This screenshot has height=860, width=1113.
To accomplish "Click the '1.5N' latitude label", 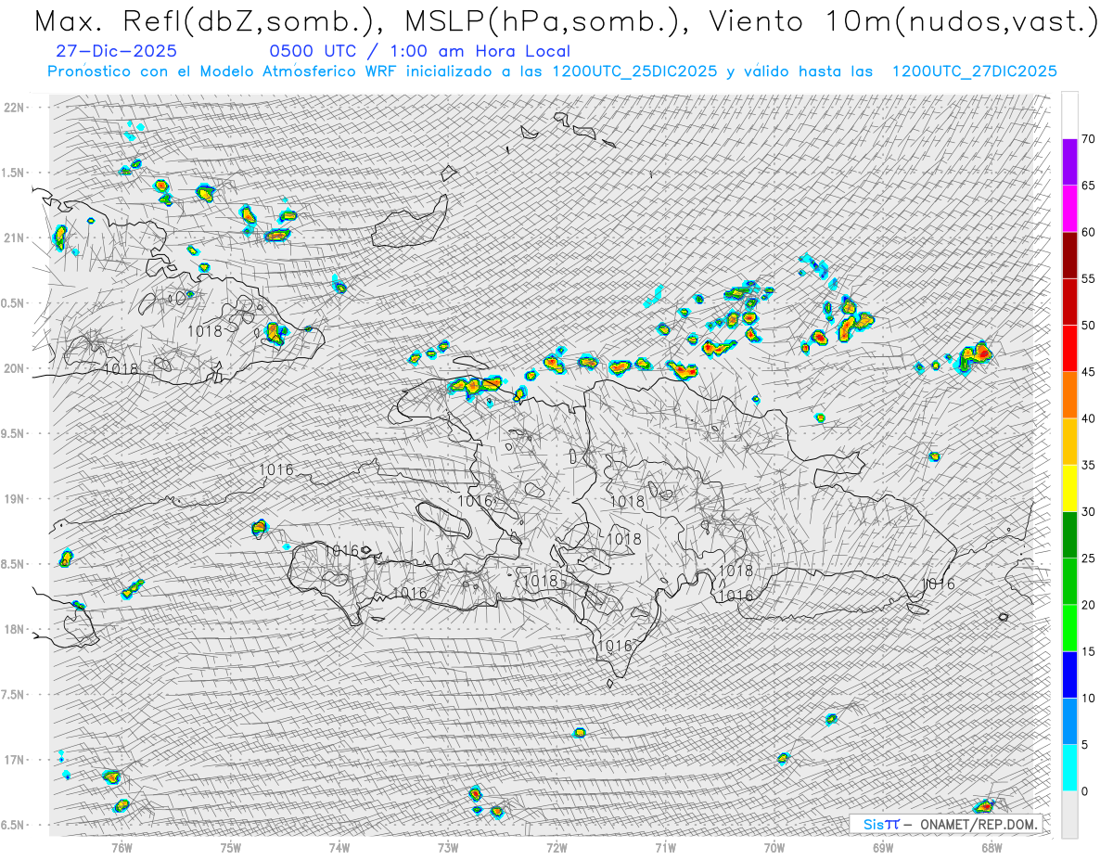I will coord(12,173).
